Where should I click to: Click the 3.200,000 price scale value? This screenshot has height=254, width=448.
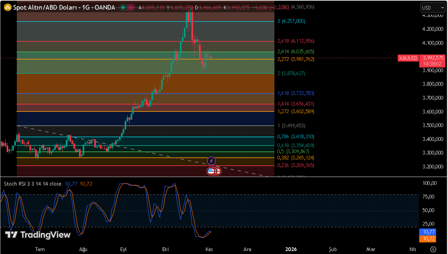pos(433,167)
